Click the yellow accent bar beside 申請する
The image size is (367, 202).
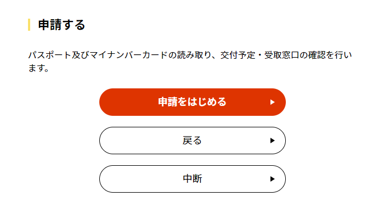tap(29, 25)
